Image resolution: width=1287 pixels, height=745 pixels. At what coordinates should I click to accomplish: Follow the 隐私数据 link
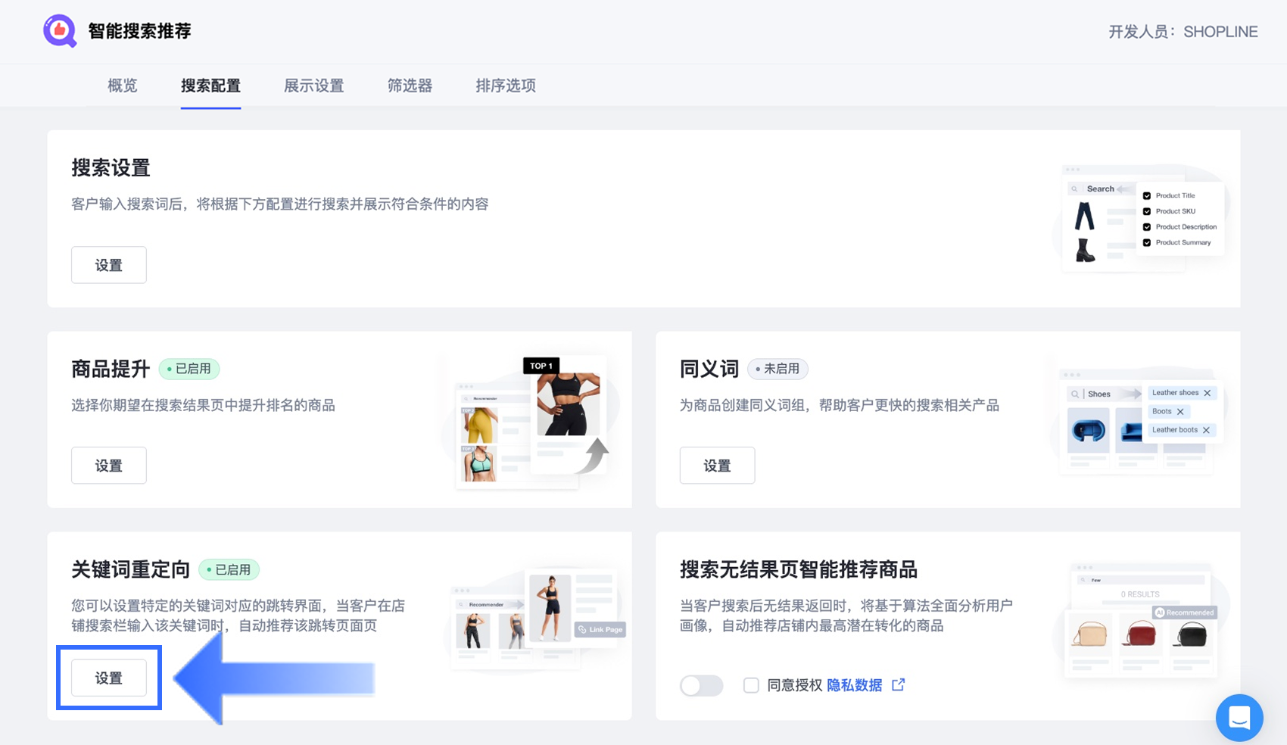click(x=854, y=685)
